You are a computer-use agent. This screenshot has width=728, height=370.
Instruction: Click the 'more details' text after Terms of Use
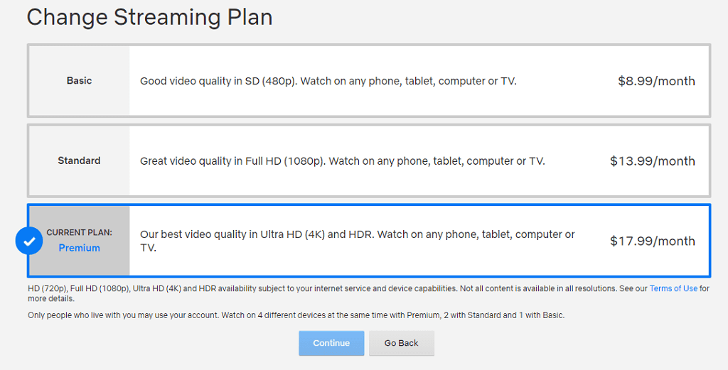pyautogui.click(x=50, y=298)
